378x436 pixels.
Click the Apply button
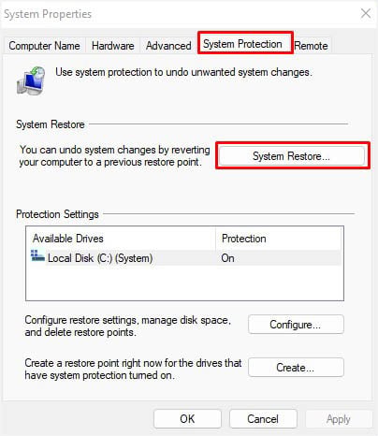tap(339, 419)
